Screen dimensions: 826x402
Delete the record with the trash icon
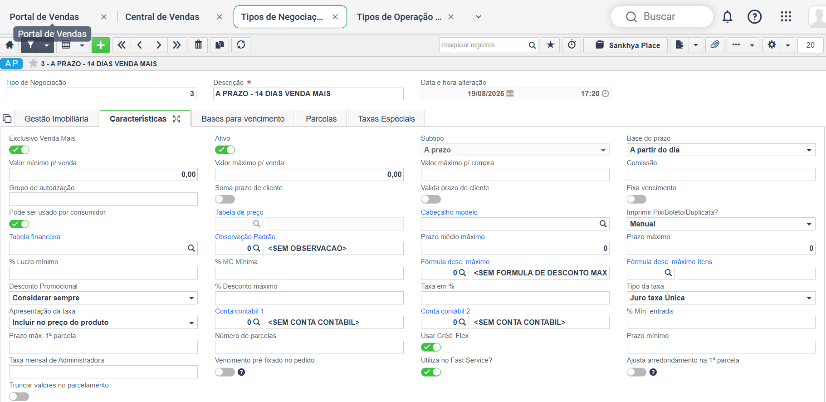pos(198,45)
